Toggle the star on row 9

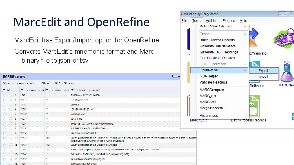4,133
